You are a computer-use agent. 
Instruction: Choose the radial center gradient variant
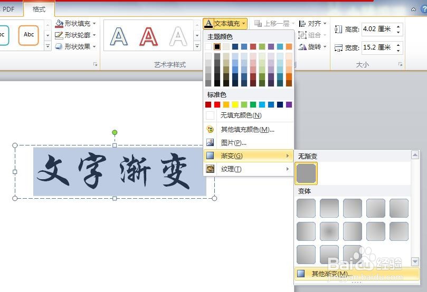click(329, 231)
